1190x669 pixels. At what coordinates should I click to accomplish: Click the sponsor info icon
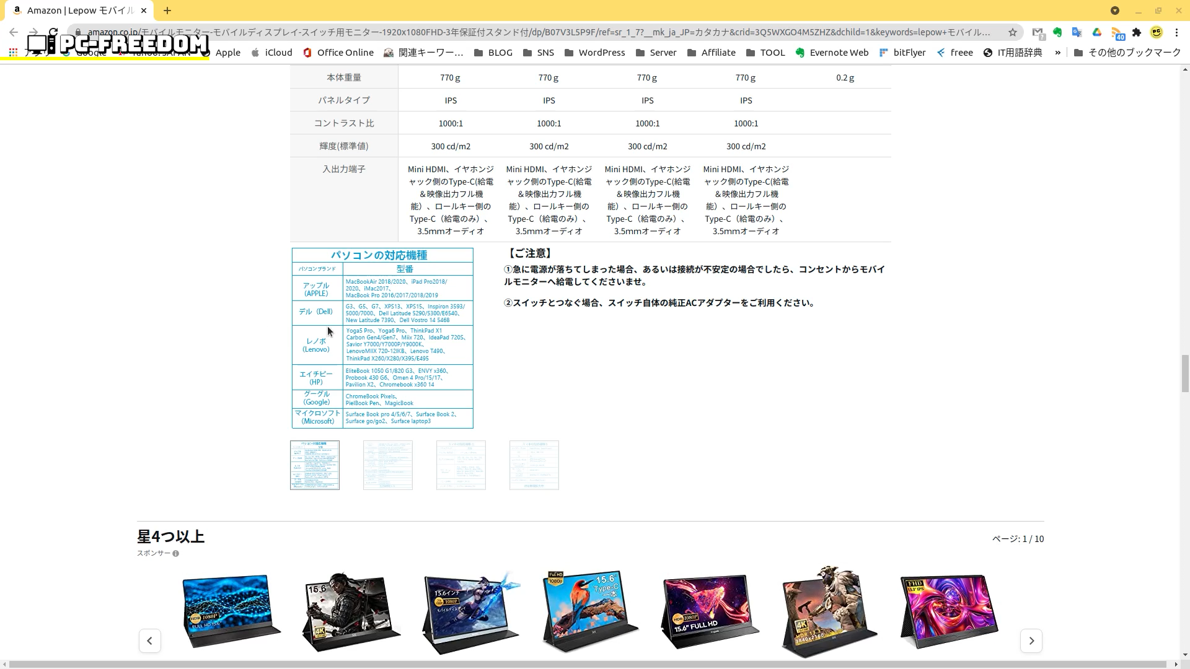[176, 554]
